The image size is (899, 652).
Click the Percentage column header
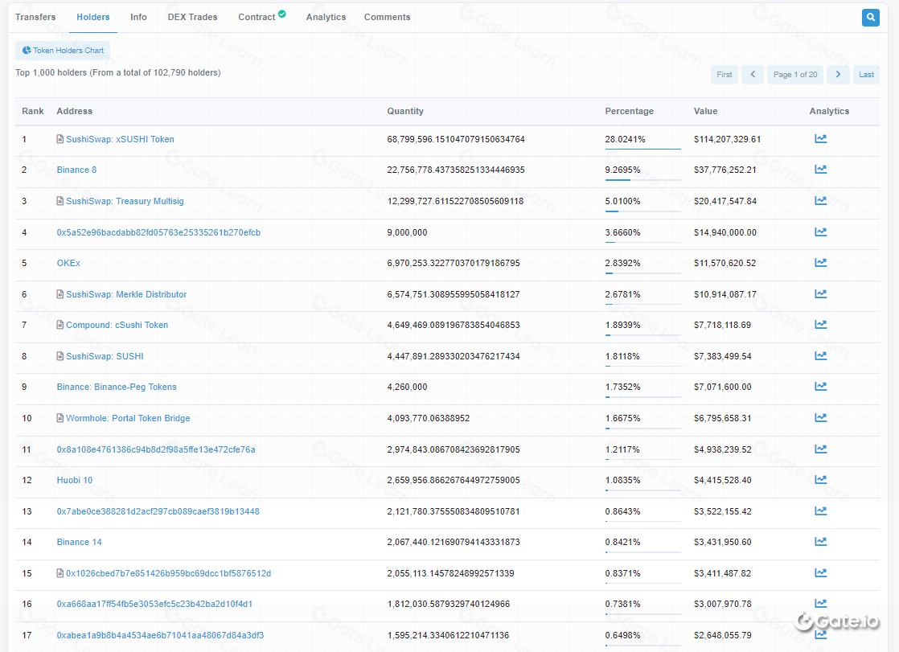point(629,111)
